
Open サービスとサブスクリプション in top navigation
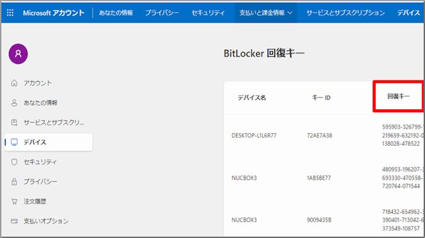click(x=345, y=13)
